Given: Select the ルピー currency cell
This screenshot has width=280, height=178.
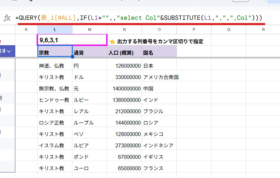Looking at the screenshot, I should click(90, 98).
